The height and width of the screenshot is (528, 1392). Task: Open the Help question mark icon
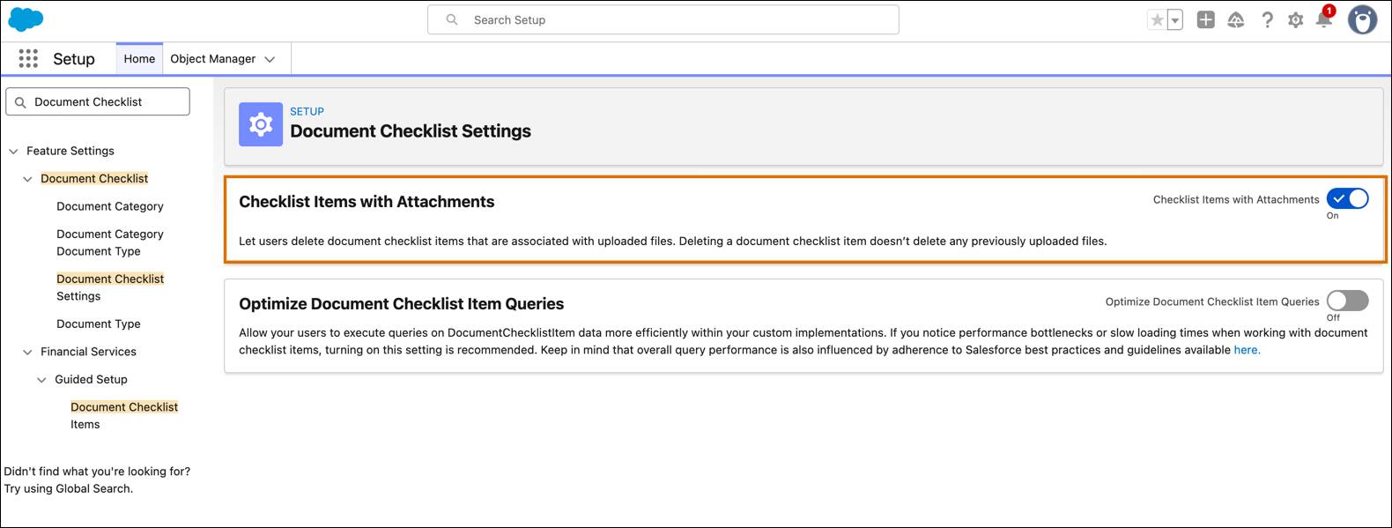(1267, 19)
